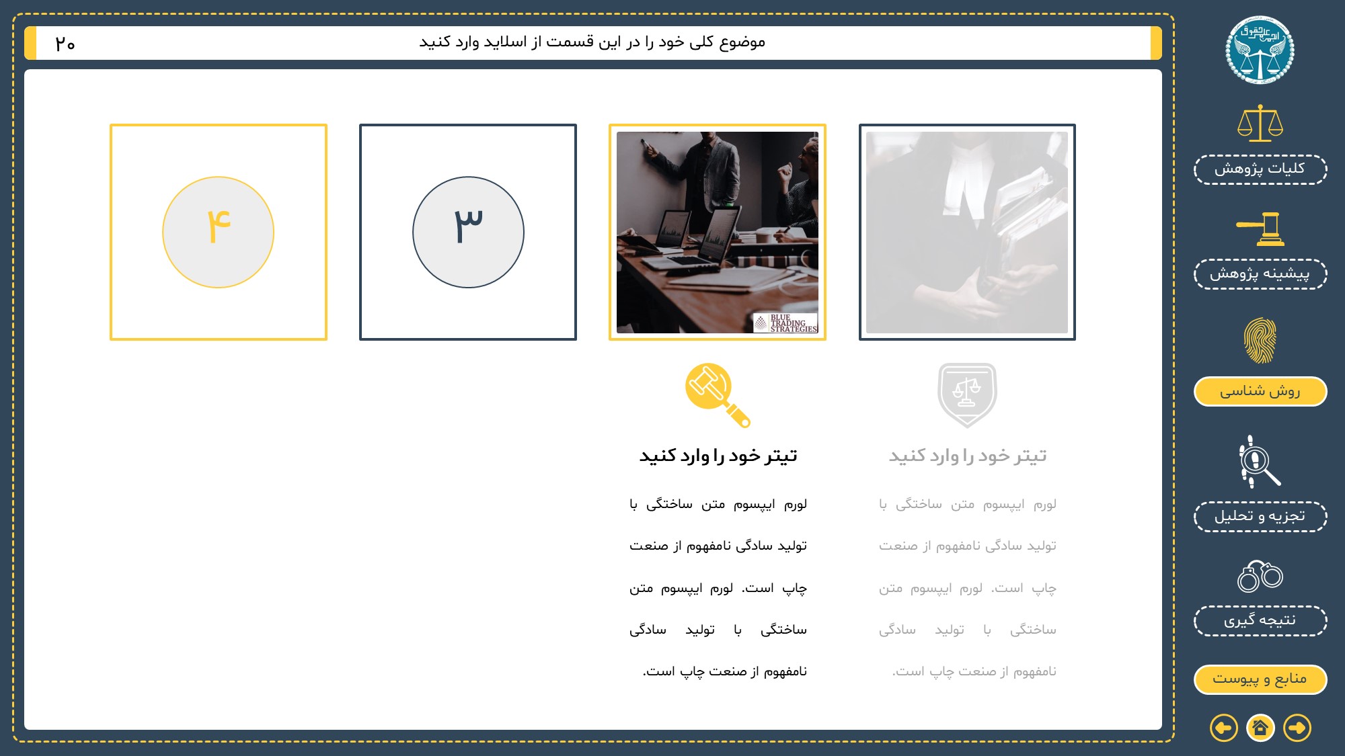This screenshot has height=756, width=1345.
Task: Click the business meeting photo thumbnail
Action: 717,233
